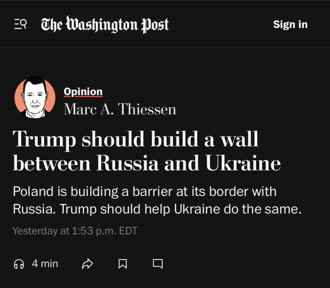
Task: Click Marc Thiessen's illustrated avatar
Action: click(35, 97)
